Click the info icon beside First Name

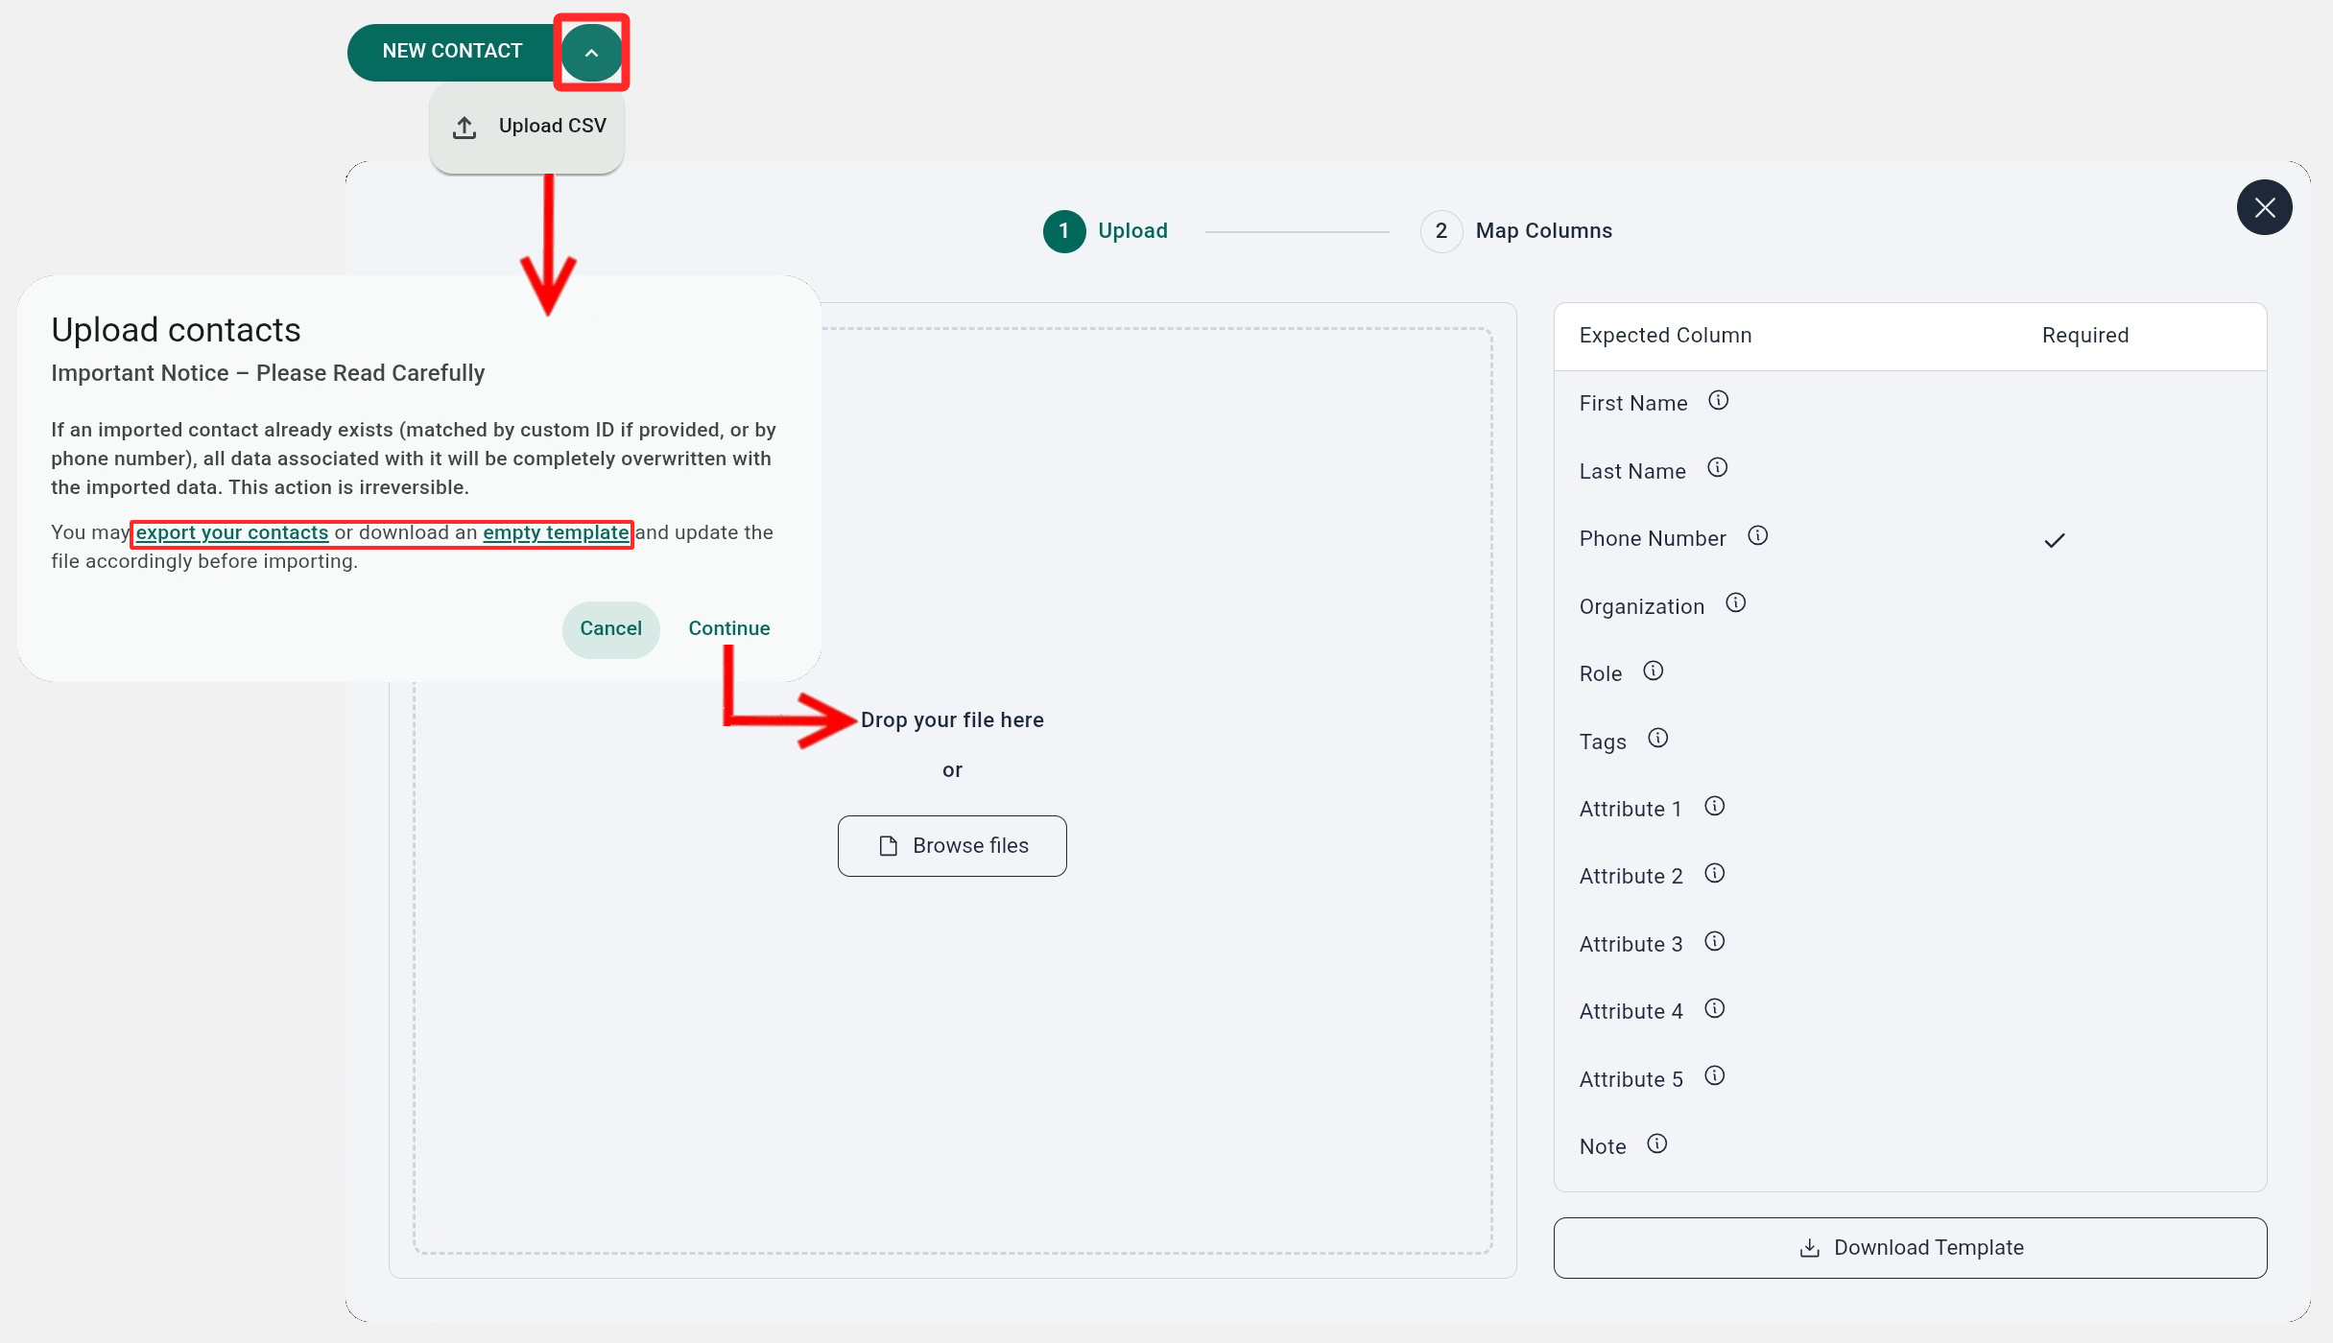point(1718,401)
